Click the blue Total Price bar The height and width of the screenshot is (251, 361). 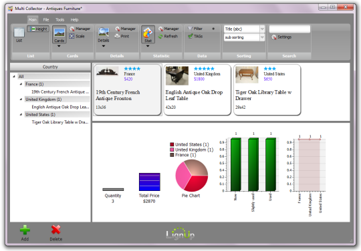[150, 182]
